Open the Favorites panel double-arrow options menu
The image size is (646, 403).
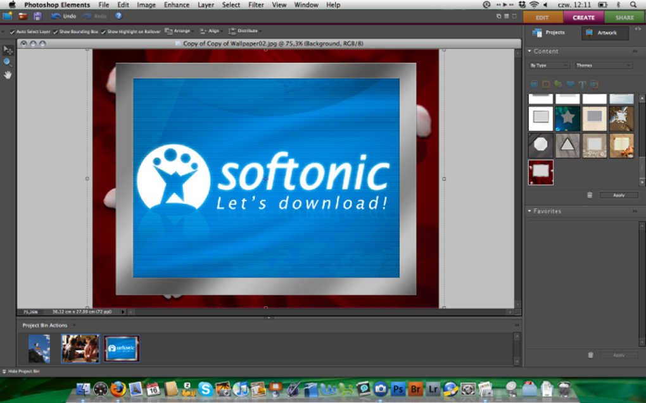coord(635,211)
